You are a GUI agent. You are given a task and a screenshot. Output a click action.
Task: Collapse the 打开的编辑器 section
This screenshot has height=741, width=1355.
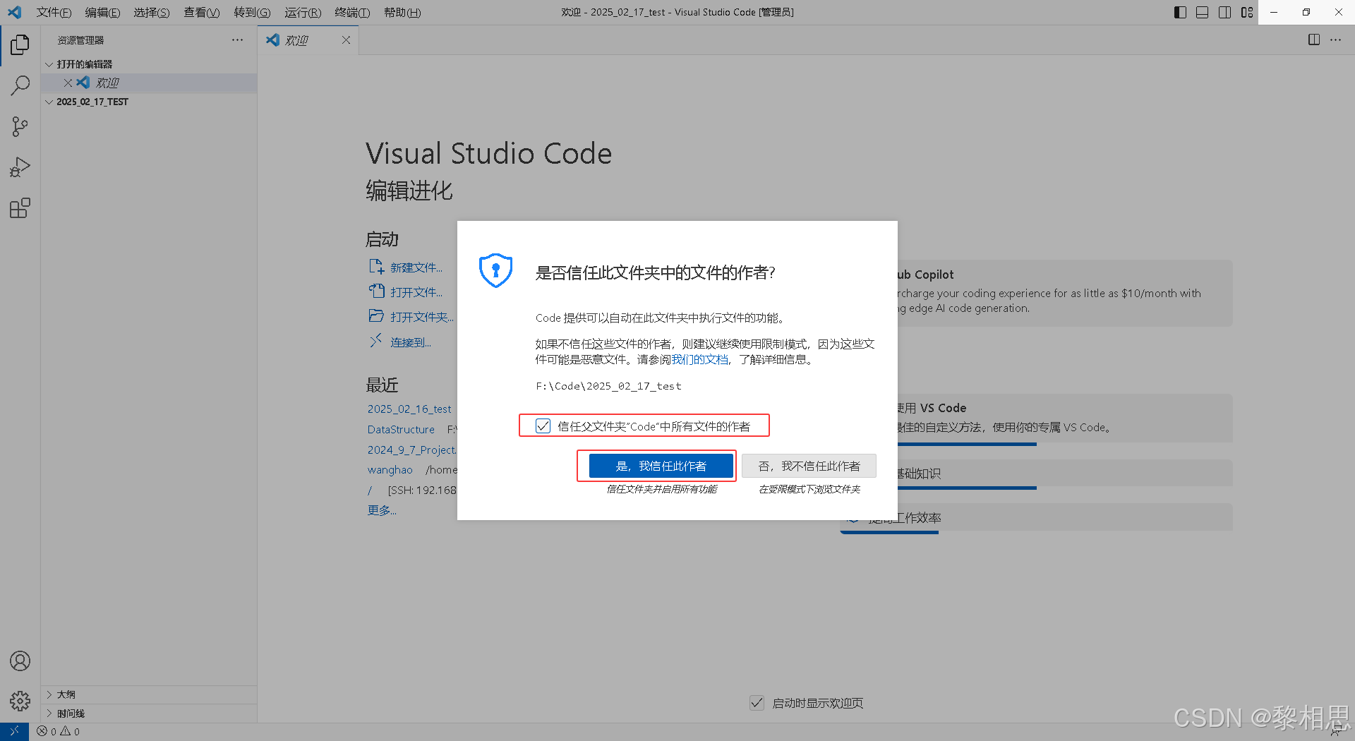[149, 64]
